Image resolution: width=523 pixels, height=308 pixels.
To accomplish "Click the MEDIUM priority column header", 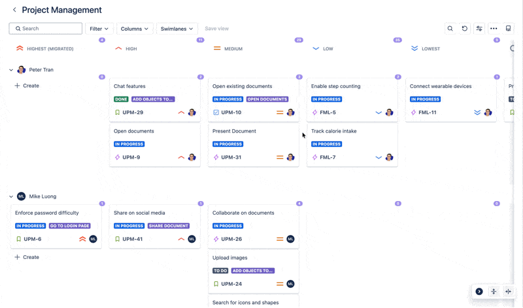I will 233,49.
